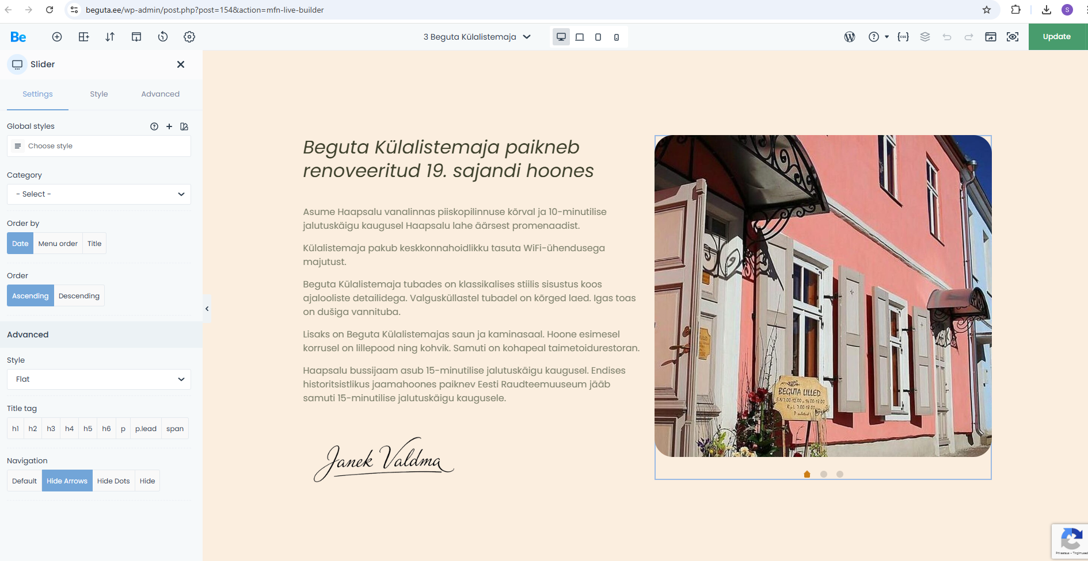Click the export/import arrows icon

click(x=110, y=37)
